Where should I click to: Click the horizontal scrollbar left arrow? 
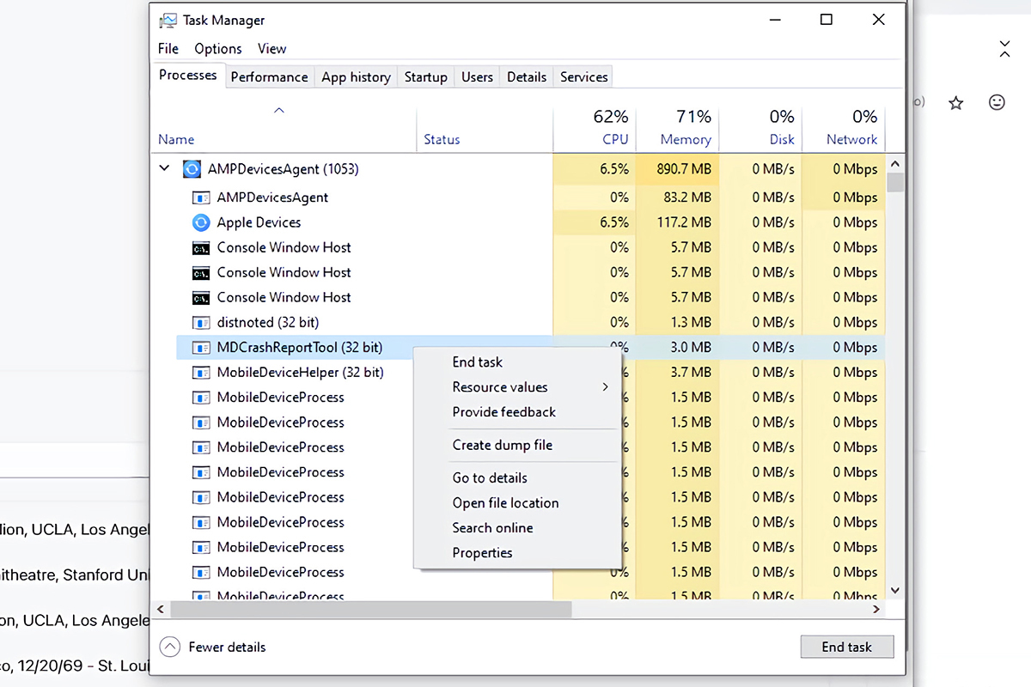pyautogui.click(x=160, y=609)
